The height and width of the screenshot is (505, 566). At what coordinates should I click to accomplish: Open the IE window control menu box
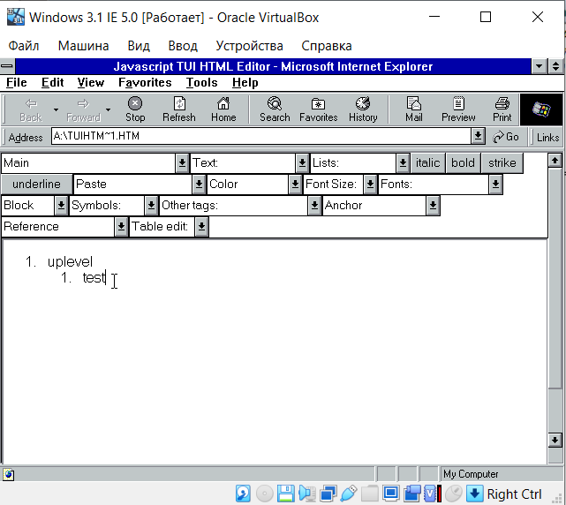(x=7, y=66)
